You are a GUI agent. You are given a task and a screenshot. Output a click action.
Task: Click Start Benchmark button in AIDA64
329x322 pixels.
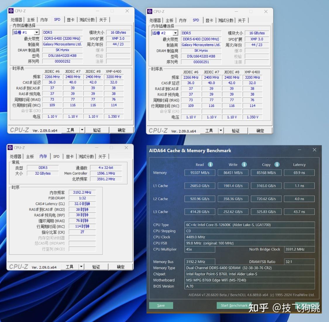234,305
